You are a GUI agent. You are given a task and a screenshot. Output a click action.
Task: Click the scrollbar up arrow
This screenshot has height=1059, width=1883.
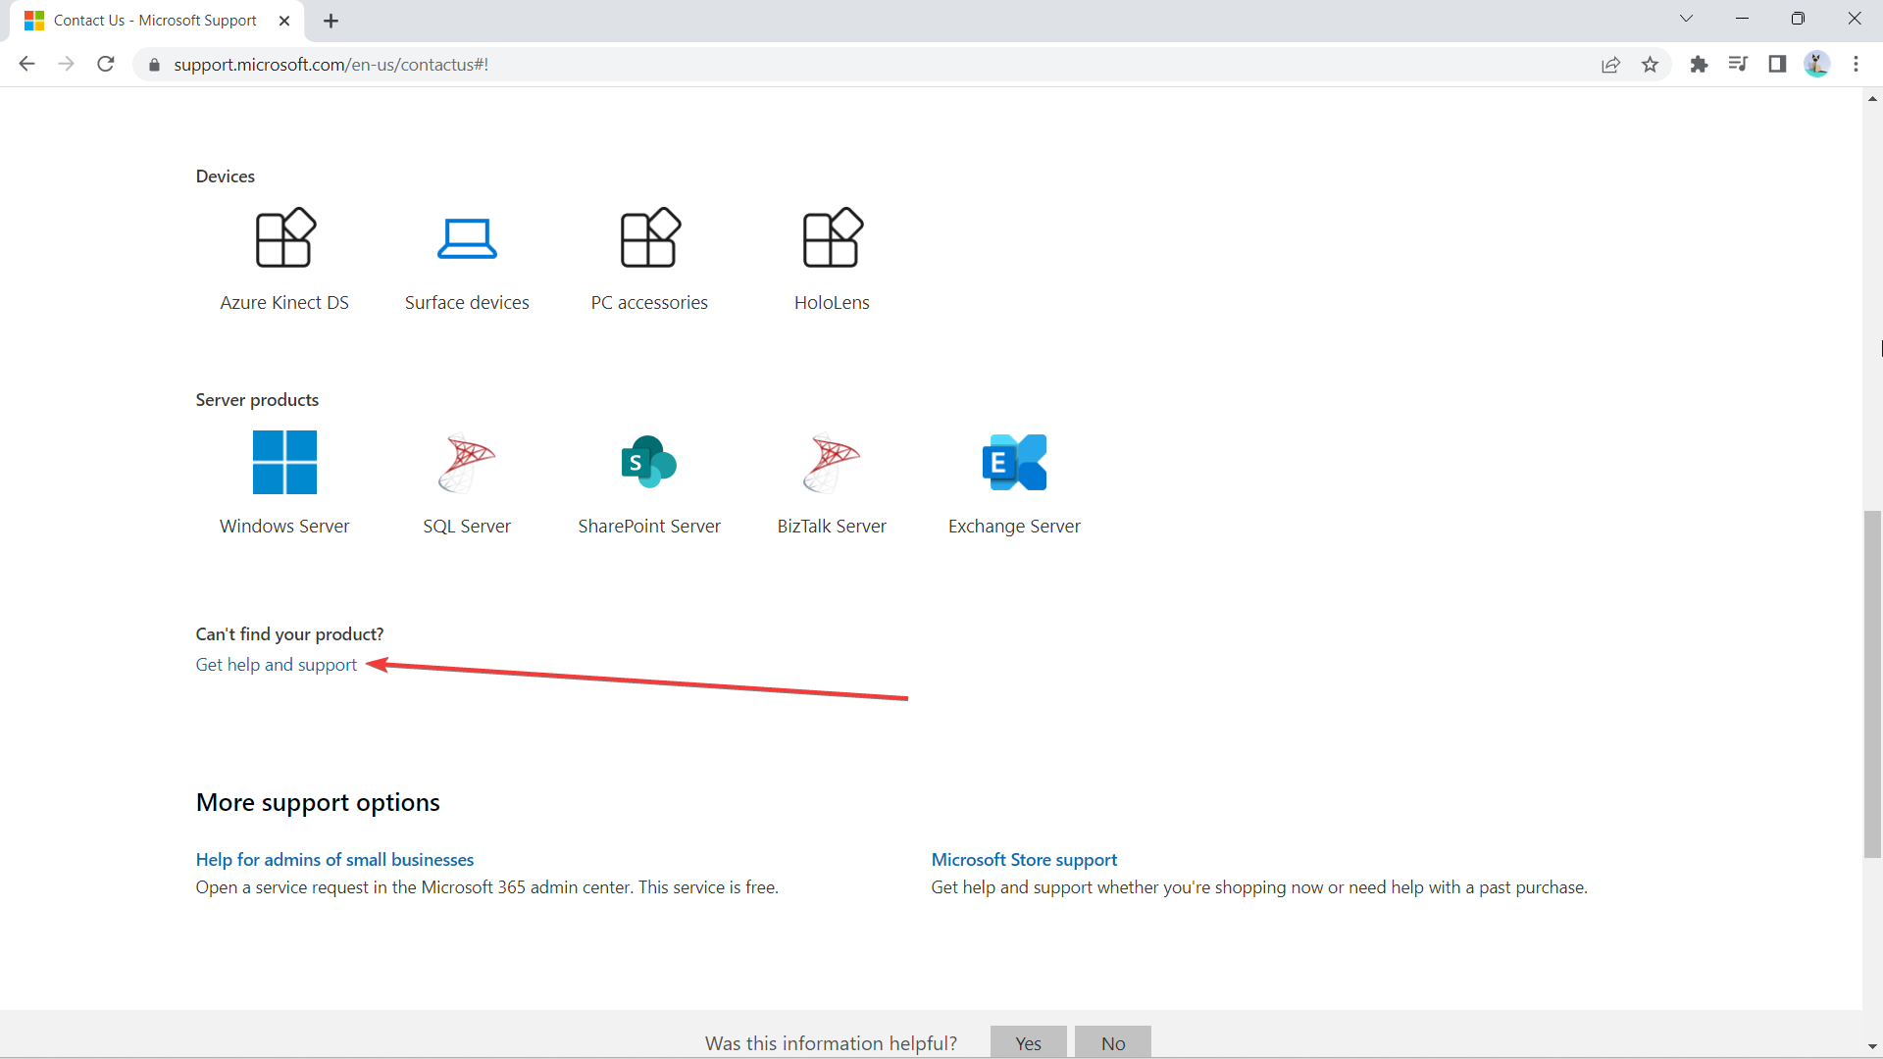coord(1872,98)
